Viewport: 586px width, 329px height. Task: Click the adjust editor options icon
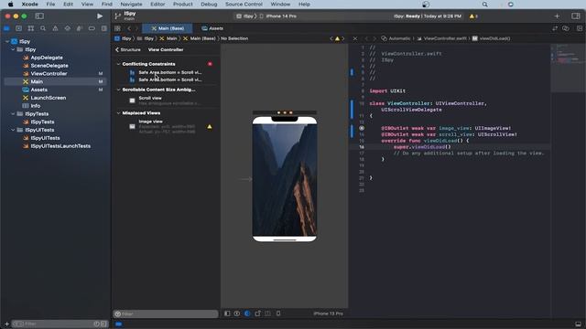pos(566,28)
